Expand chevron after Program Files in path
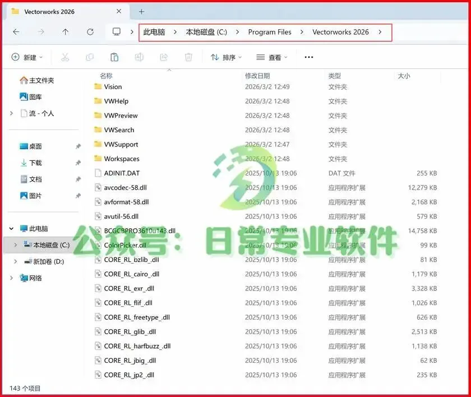 point(302,32)
